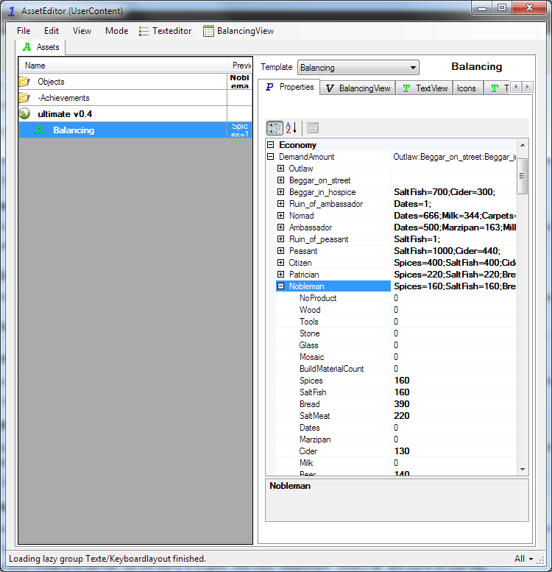Screen dimensions: 552x572
Task: Select the Balancing asset row
Action: 135,130
